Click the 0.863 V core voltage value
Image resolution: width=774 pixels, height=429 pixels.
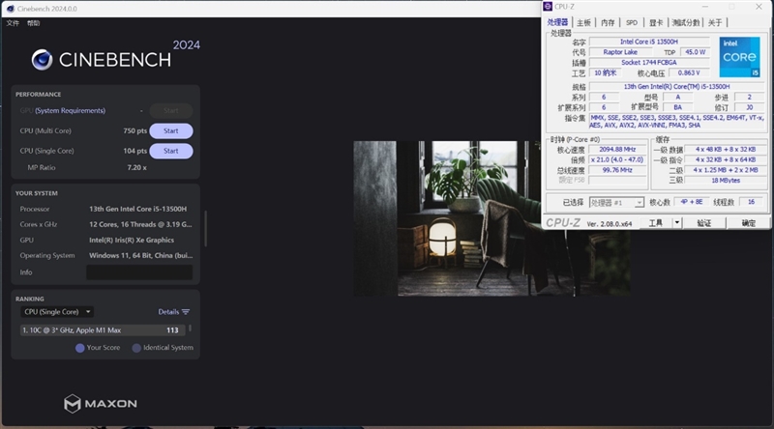tap(689, 73)
